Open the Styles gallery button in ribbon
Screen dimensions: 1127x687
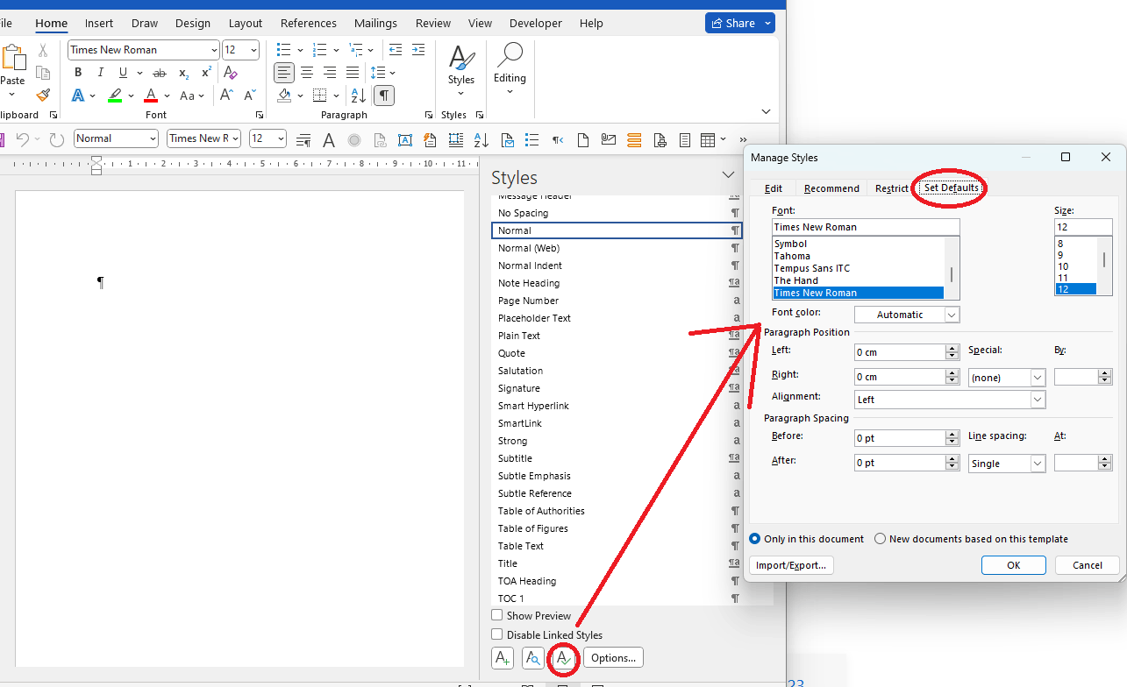click(461, 71)
